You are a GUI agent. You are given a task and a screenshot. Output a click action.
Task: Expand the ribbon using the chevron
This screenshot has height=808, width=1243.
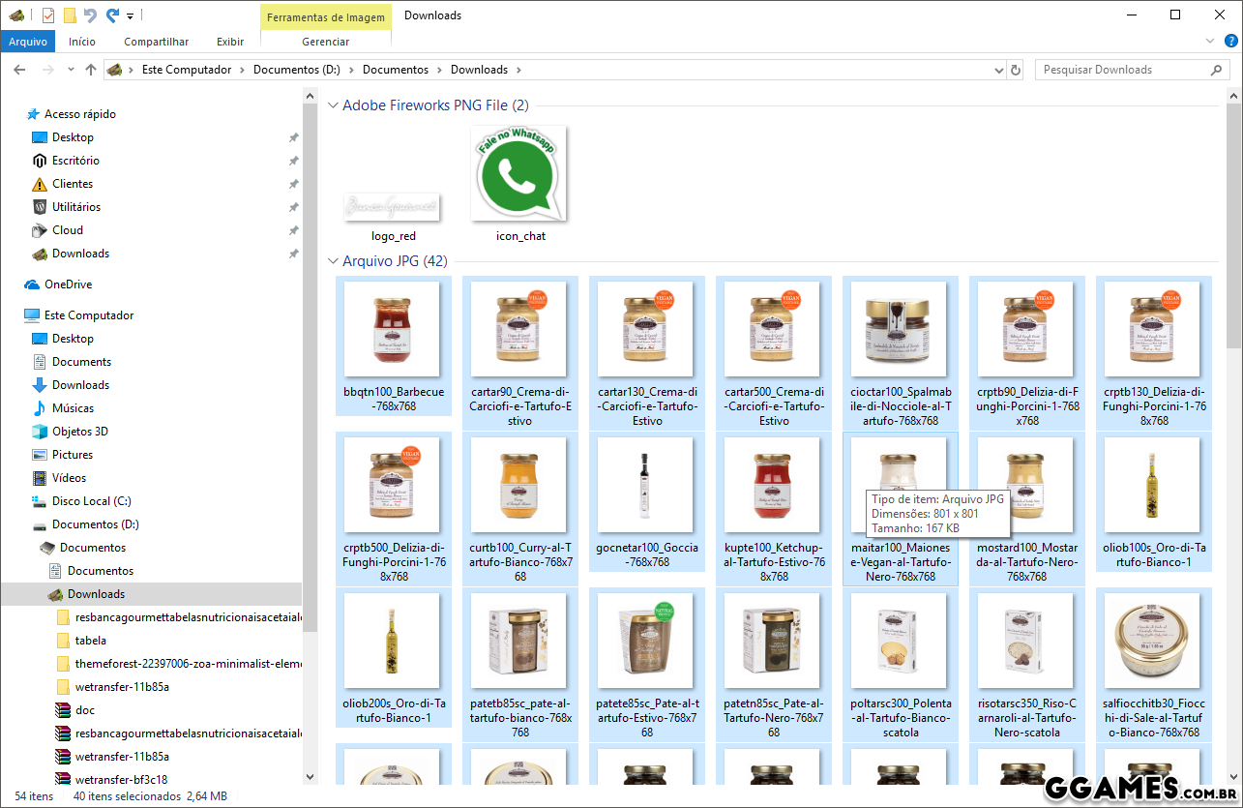[1209, 42]
